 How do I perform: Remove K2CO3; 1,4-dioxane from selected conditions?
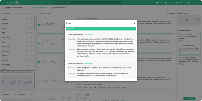tap(200, 56)
